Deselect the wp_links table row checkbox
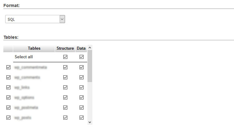 pyautogui.click(x=8, y=88)
